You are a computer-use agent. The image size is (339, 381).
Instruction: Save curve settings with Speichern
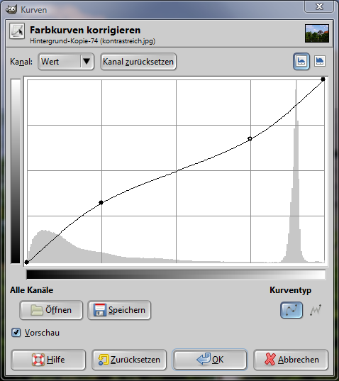point(119,310)
